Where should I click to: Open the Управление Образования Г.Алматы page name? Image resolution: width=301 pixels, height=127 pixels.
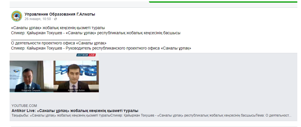pos(60,14)
